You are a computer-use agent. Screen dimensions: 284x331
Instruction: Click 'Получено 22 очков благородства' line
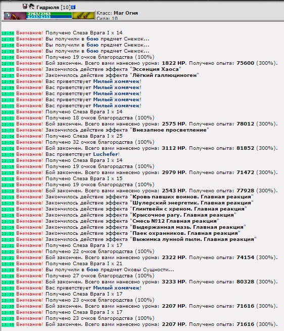(100, 252)
